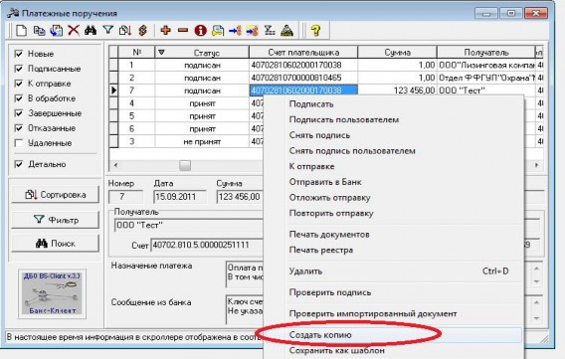This screenshot has width=565, height=359.
Task: Click the не принят status cell
Action: 202,142
